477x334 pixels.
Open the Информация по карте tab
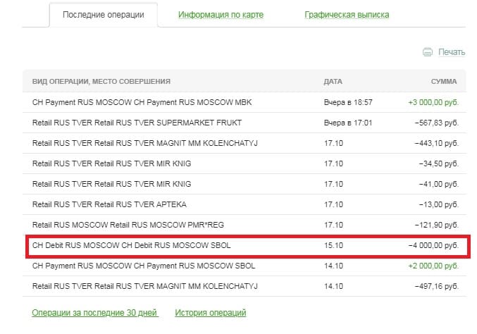223,15
